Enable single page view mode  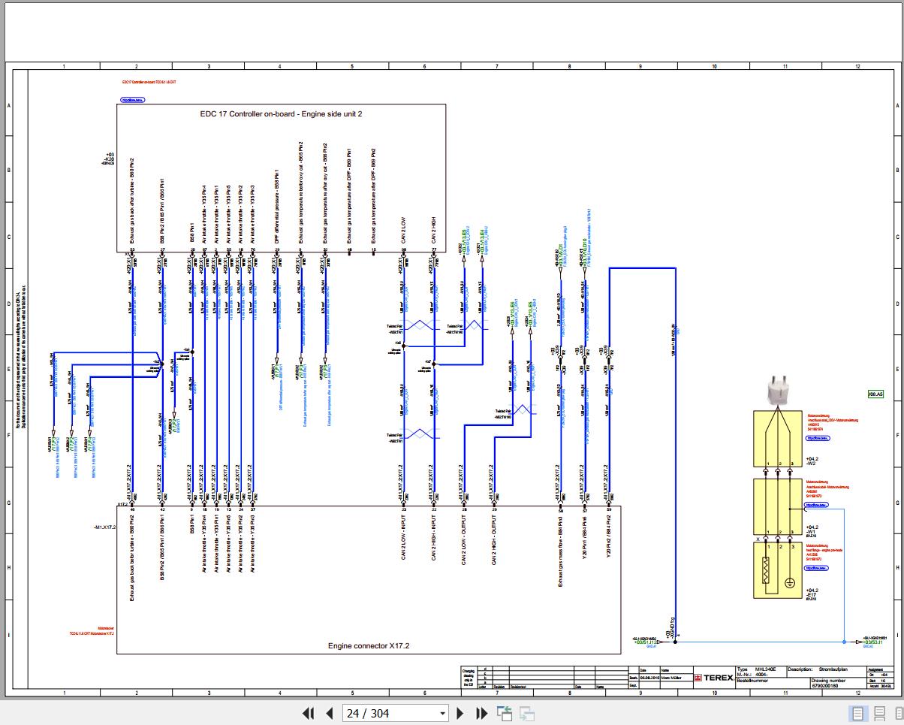point(857,713)
